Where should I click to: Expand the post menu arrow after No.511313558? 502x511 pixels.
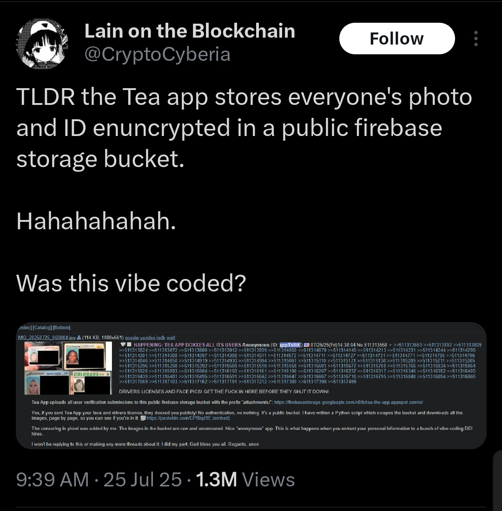[390, 345]
